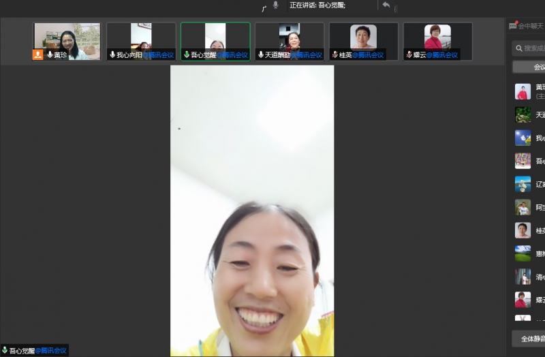545x357 pixels.
Task: Click the curved back arrow in top bar
Action: point(386,5)
